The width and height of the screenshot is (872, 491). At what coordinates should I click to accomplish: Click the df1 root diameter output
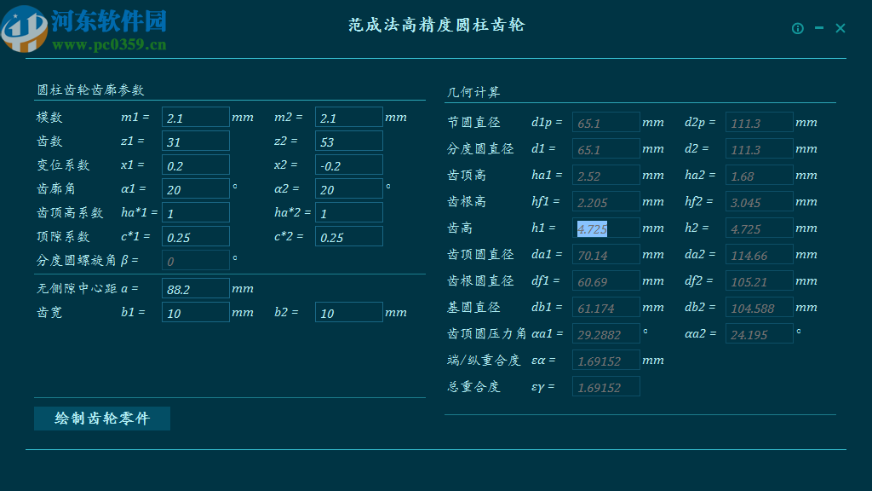[606, 281]
